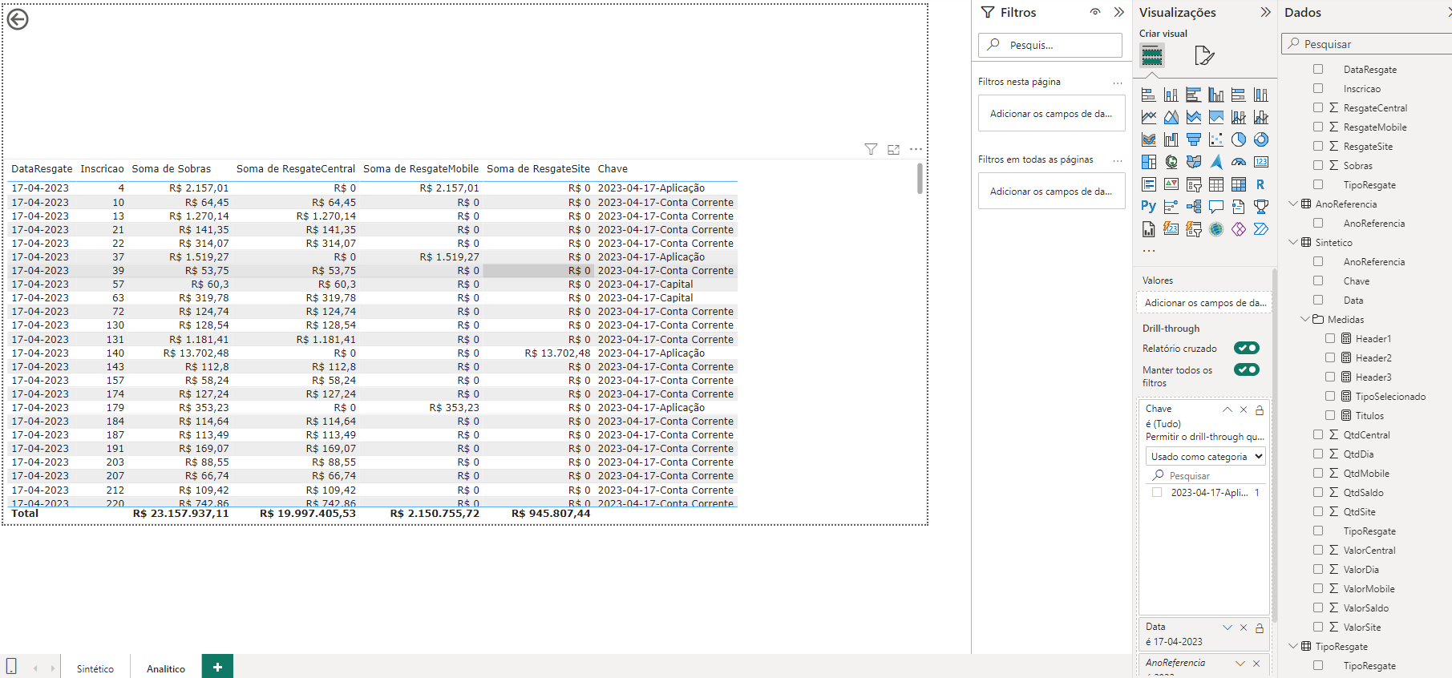Tick the Sobras field checkbox
Image resolution: width=1452 pixels, height=678 pixels.
tap(1318, 165)
